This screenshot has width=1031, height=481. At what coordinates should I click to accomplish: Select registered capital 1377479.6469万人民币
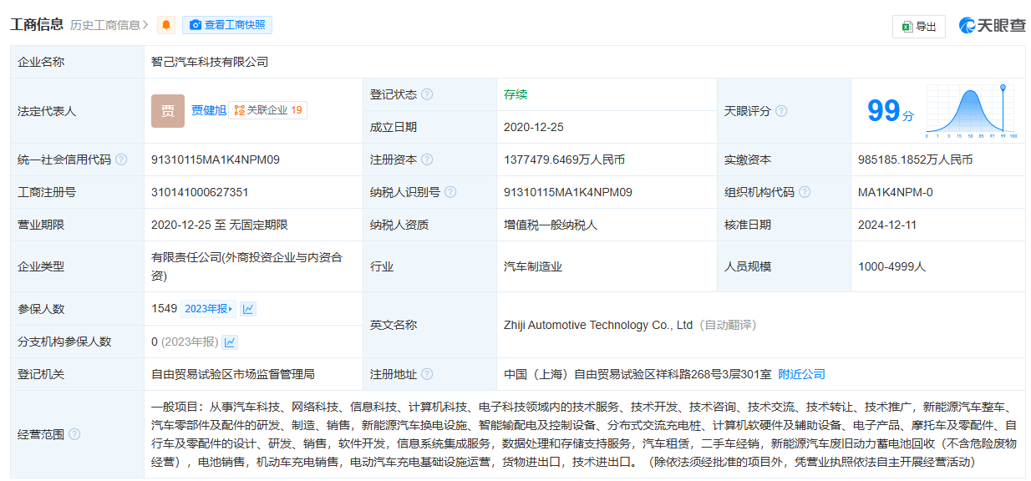coord(565,159)
